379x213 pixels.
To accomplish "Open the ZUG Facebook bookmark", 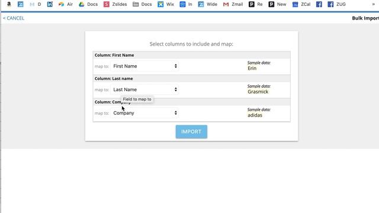I will [337, 4].
